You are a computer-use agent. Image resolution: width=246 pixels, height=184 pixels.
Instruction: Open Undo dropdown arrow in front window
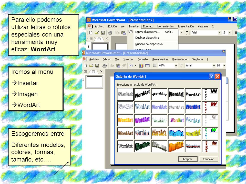tap(135, 66)
